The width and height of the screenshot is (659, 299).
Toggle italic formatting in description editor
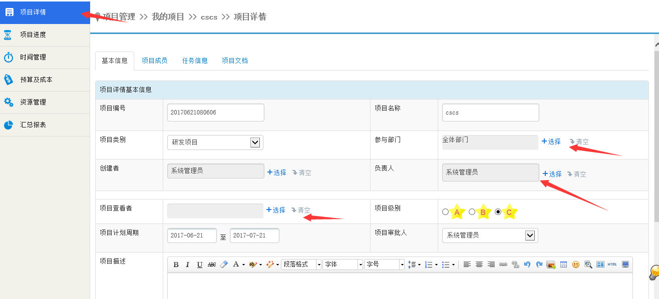[188, 264]
